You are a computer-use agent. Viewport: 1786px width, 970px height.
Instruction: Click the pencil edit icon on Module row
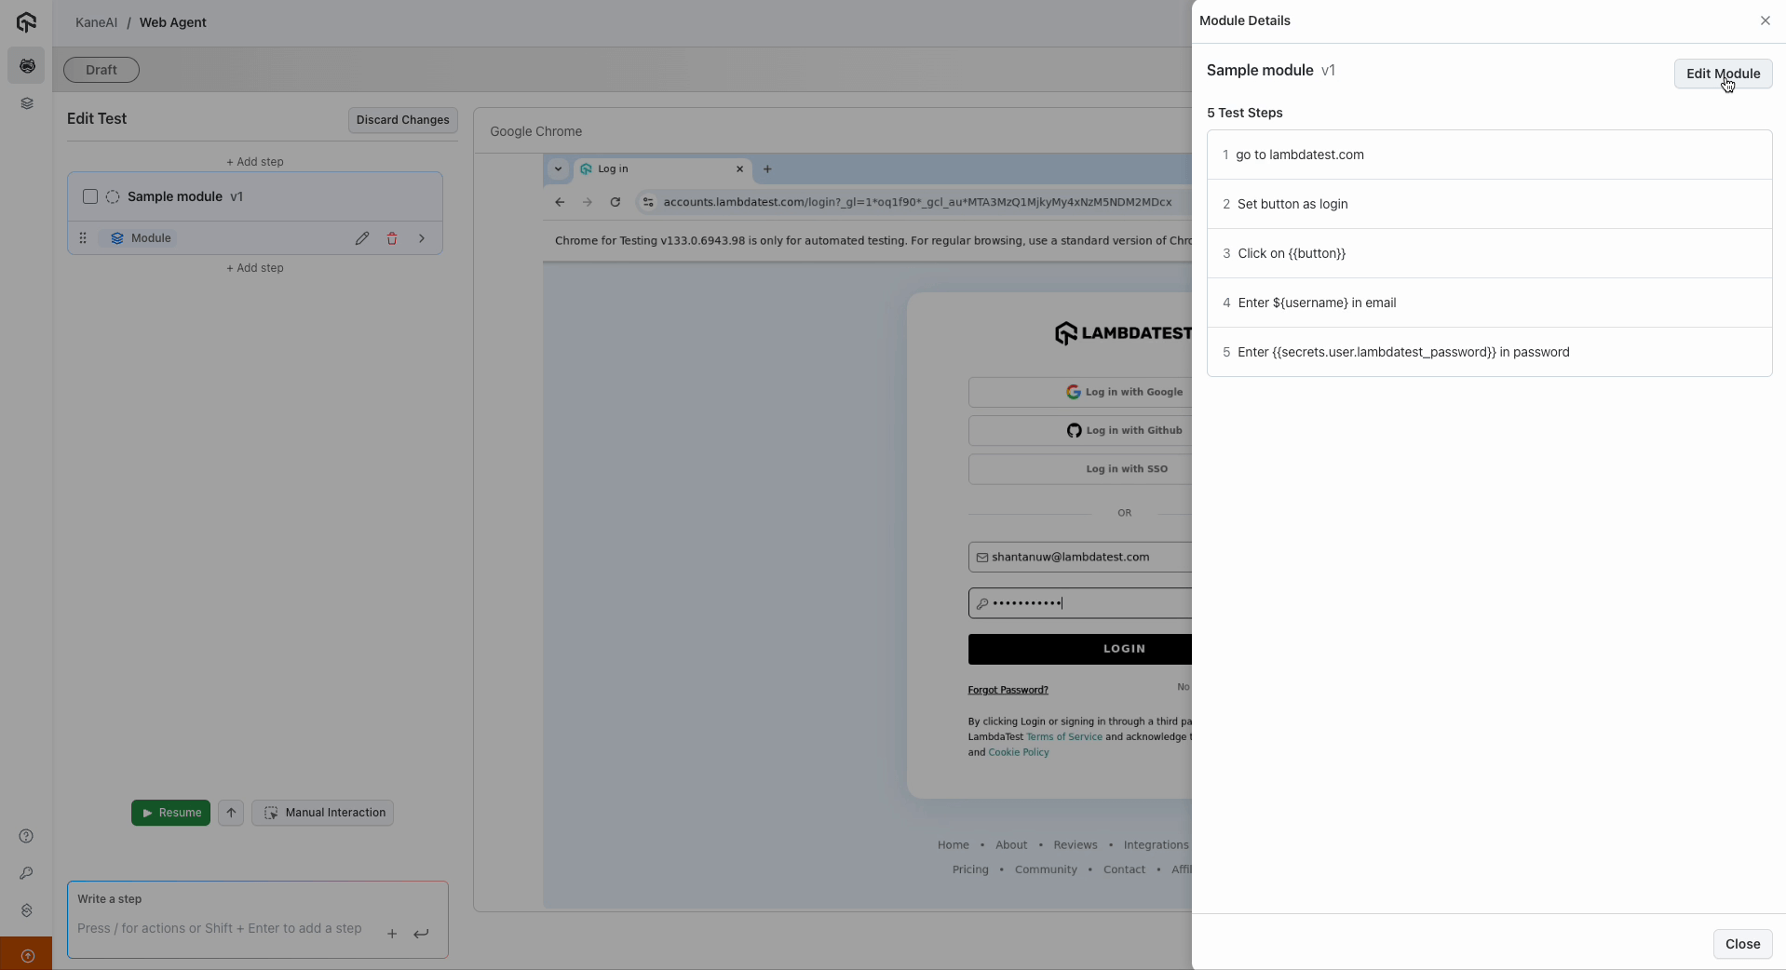coord(362,238)
